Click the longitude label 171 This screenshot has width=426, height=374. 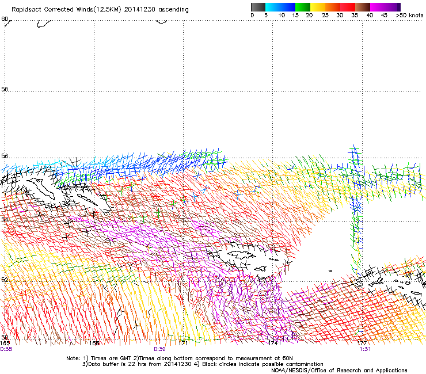[x=184, y=343]
